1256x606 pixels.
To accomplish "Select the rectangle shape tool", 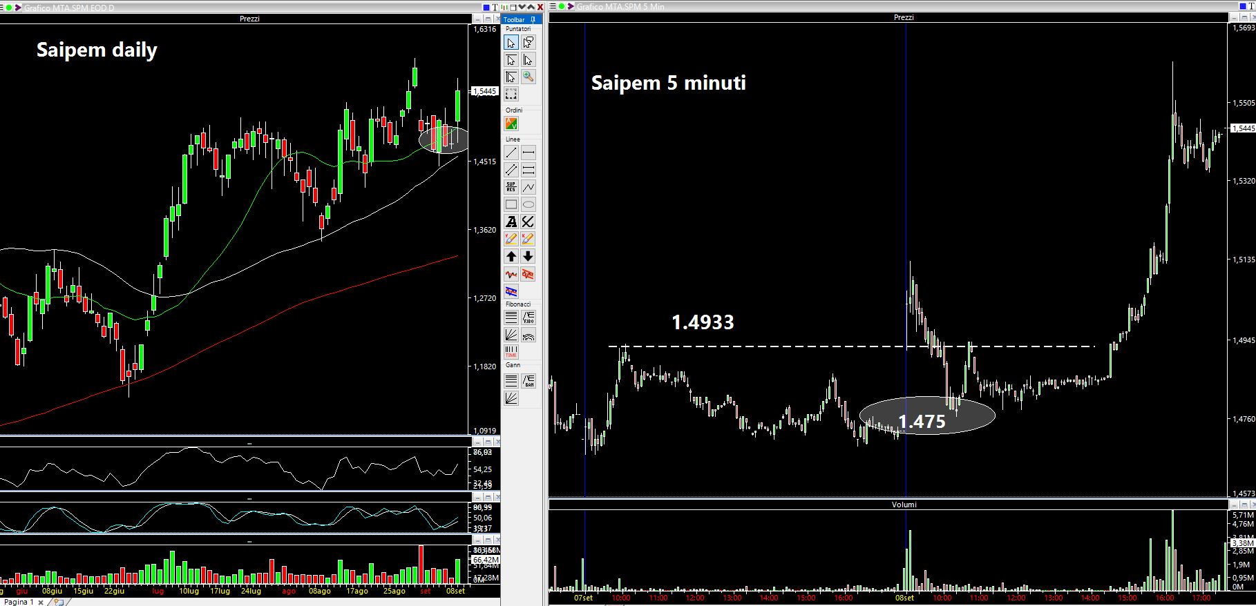I will click(x=511, y=204).
